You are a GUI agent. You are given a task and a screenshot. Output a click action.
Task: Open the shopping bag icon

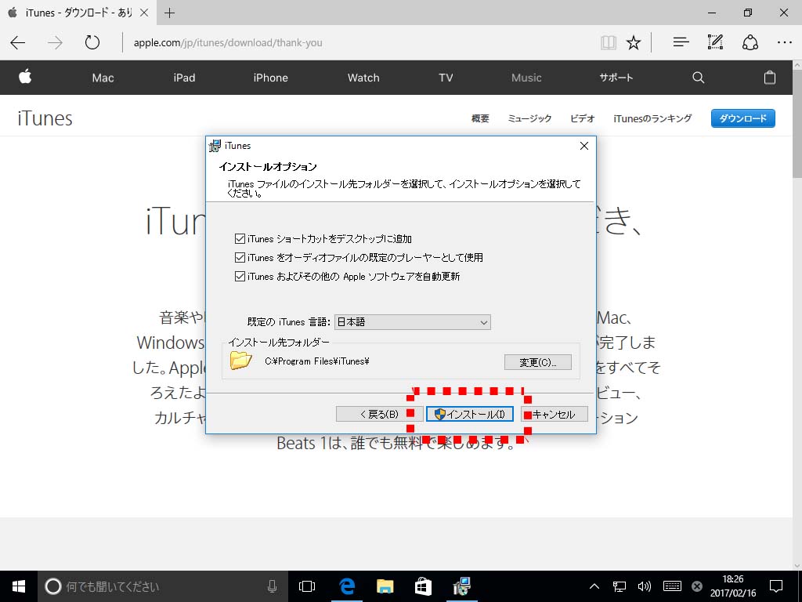click(770, 78)
